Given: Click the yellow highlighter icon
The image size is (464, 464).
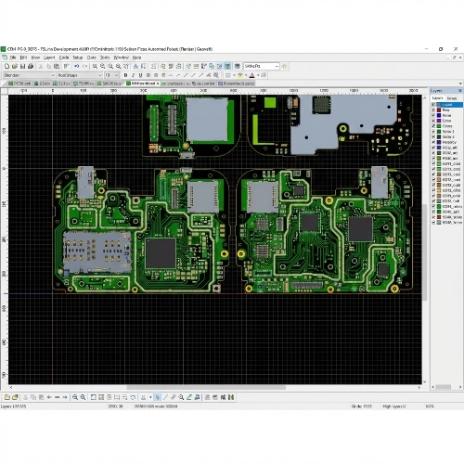Looking at the screenshot, I should point(240,75).
